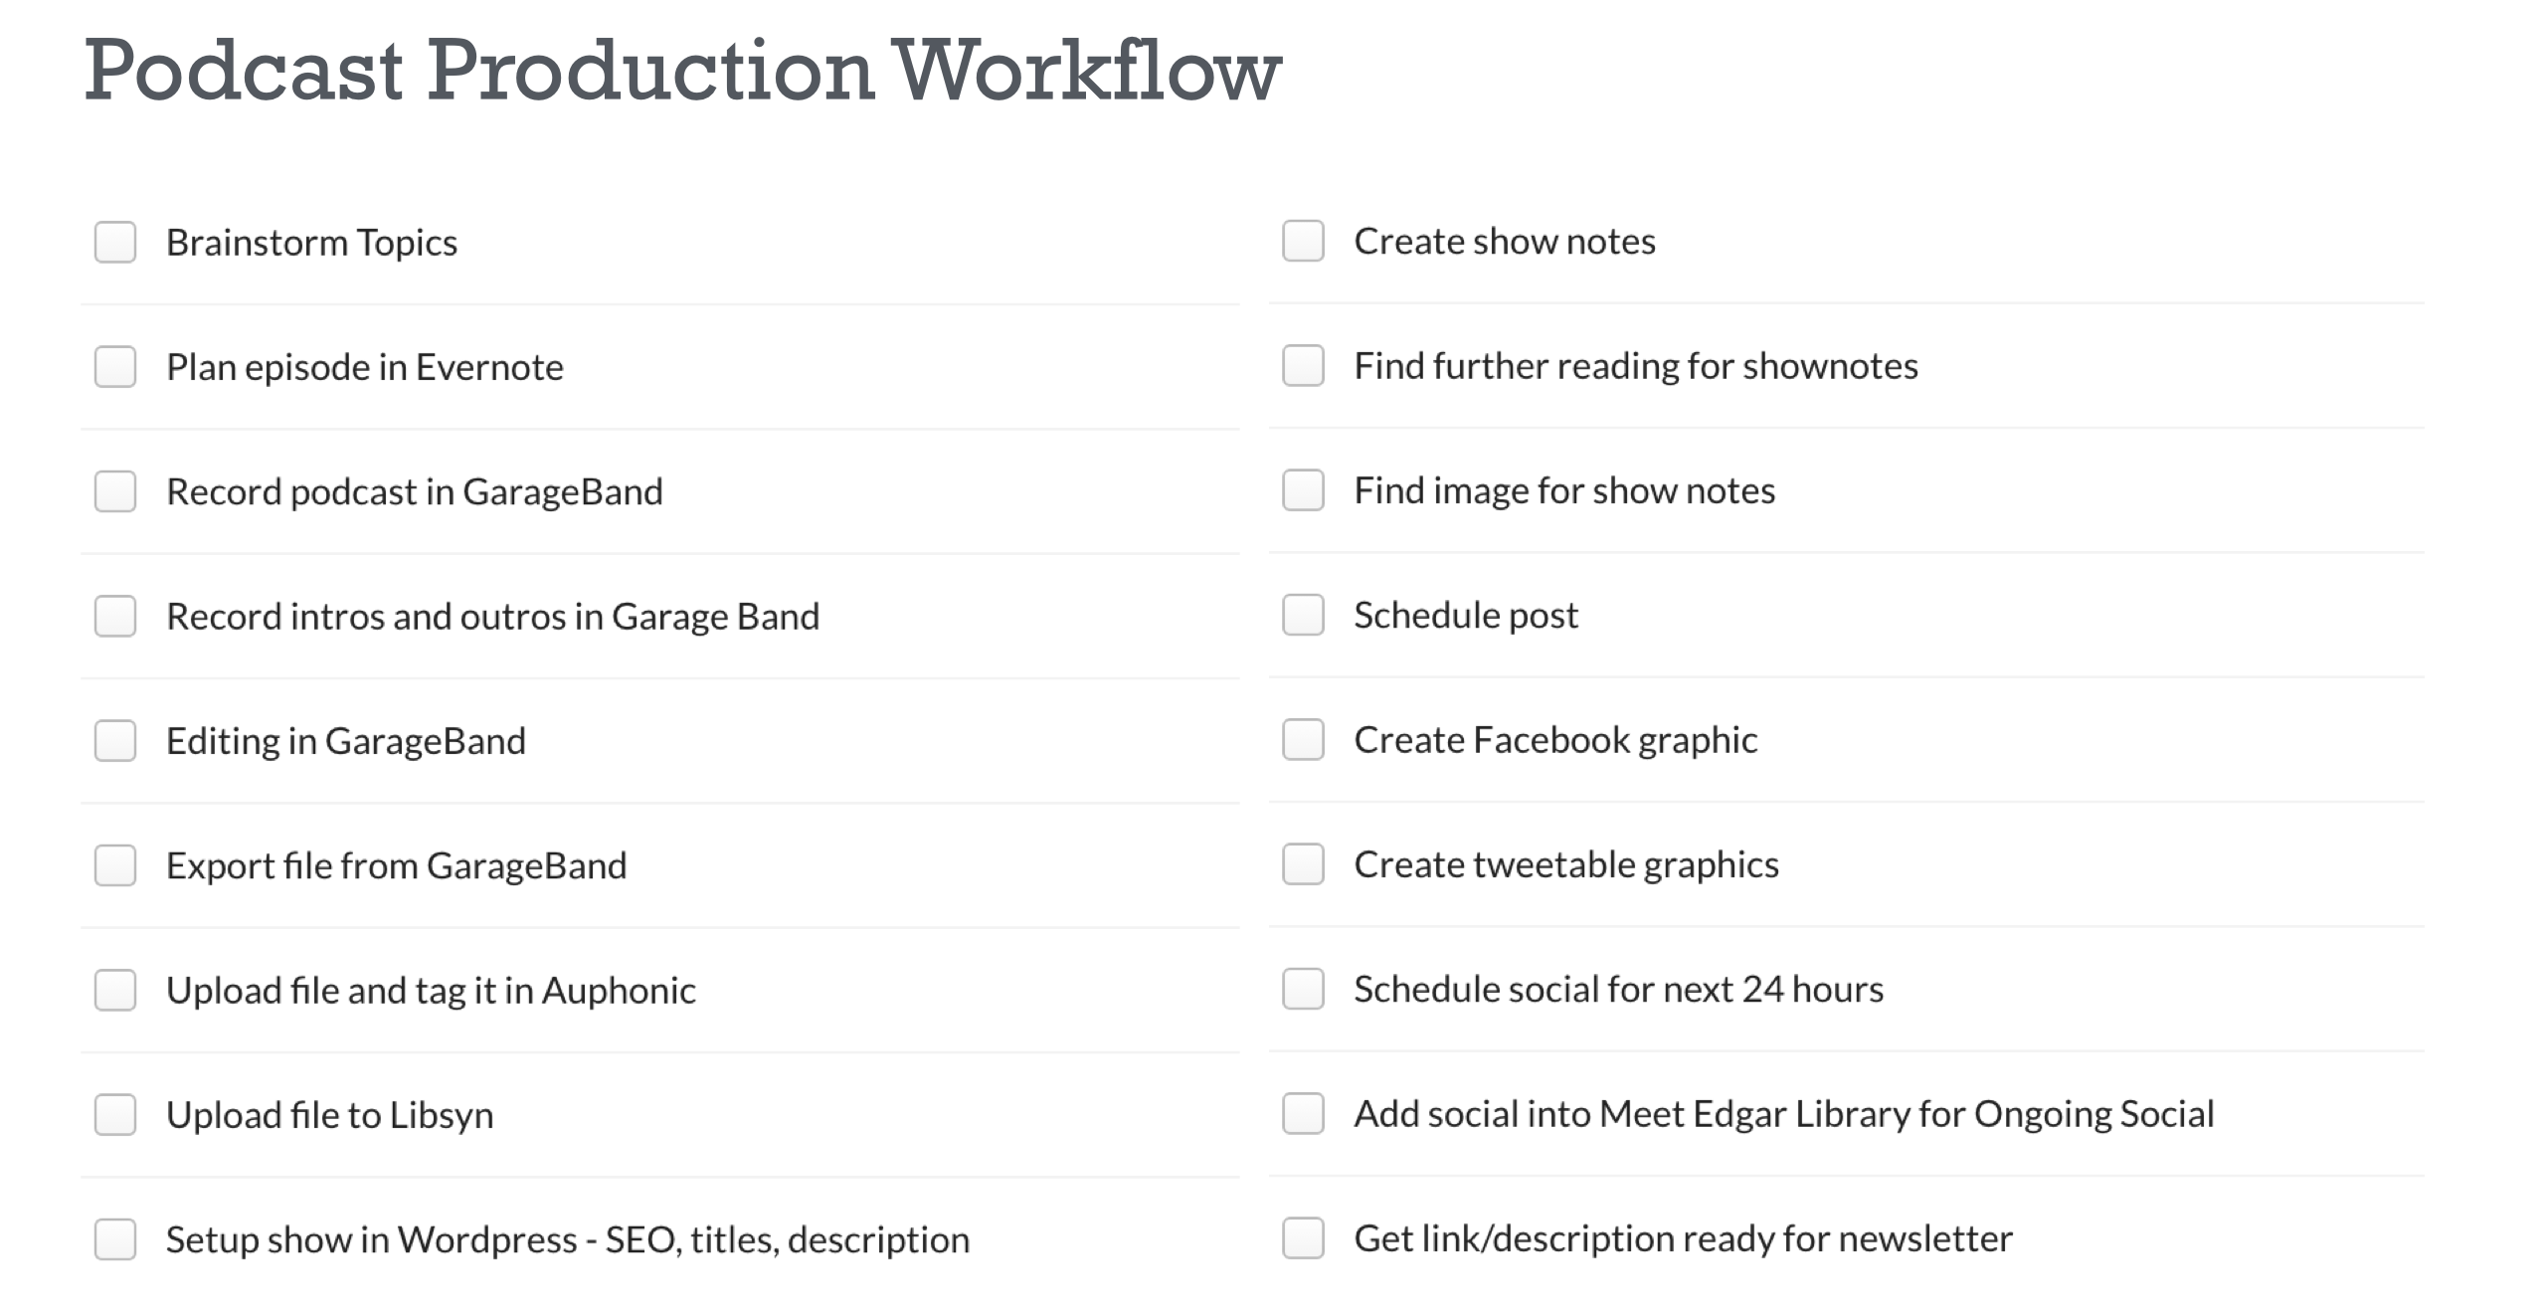This screenshot has width=2546, height=1315.
Task: Mark Add social into Meet Edgar Library
Action: click(1303, 1114)
